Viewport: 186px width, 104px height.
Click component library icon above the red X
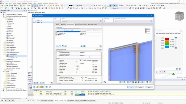82,46
